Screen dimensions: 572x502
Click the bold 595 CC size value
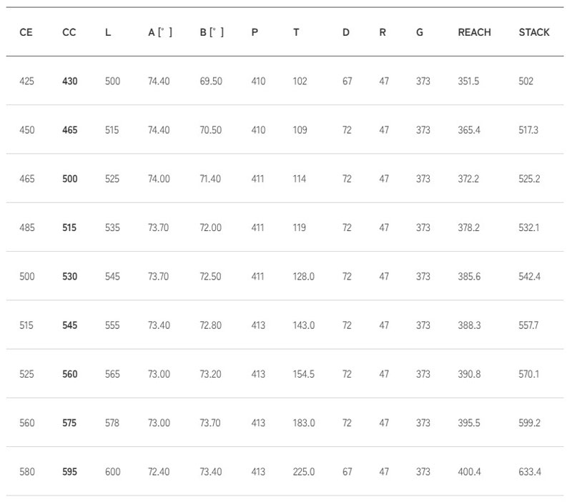pyautogui.click(x=70, y=472)
